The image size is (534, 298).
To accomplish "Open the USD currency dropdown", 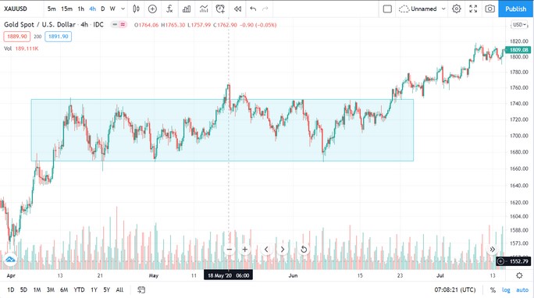I will click(x=518, y=25).
